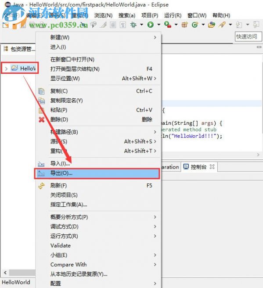
Task: Open the Search dropdown arrow
Action: [231, 25]
